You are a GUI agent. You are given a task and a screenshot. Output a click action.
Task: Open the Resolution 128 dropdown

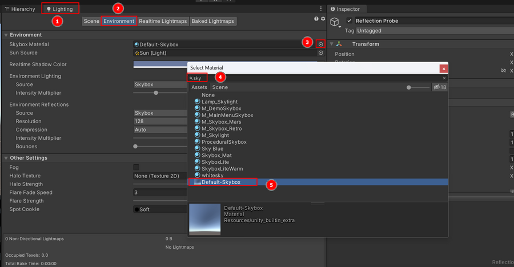(x=160, y=121)
